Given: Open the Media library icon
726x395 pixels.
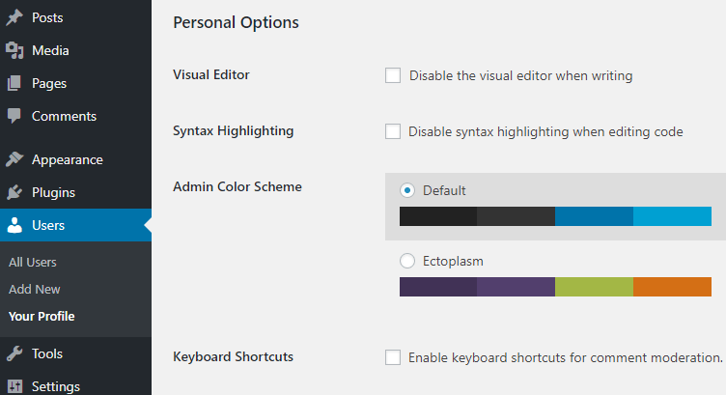Looking at the screenshot, I should (x=14, y=50).
